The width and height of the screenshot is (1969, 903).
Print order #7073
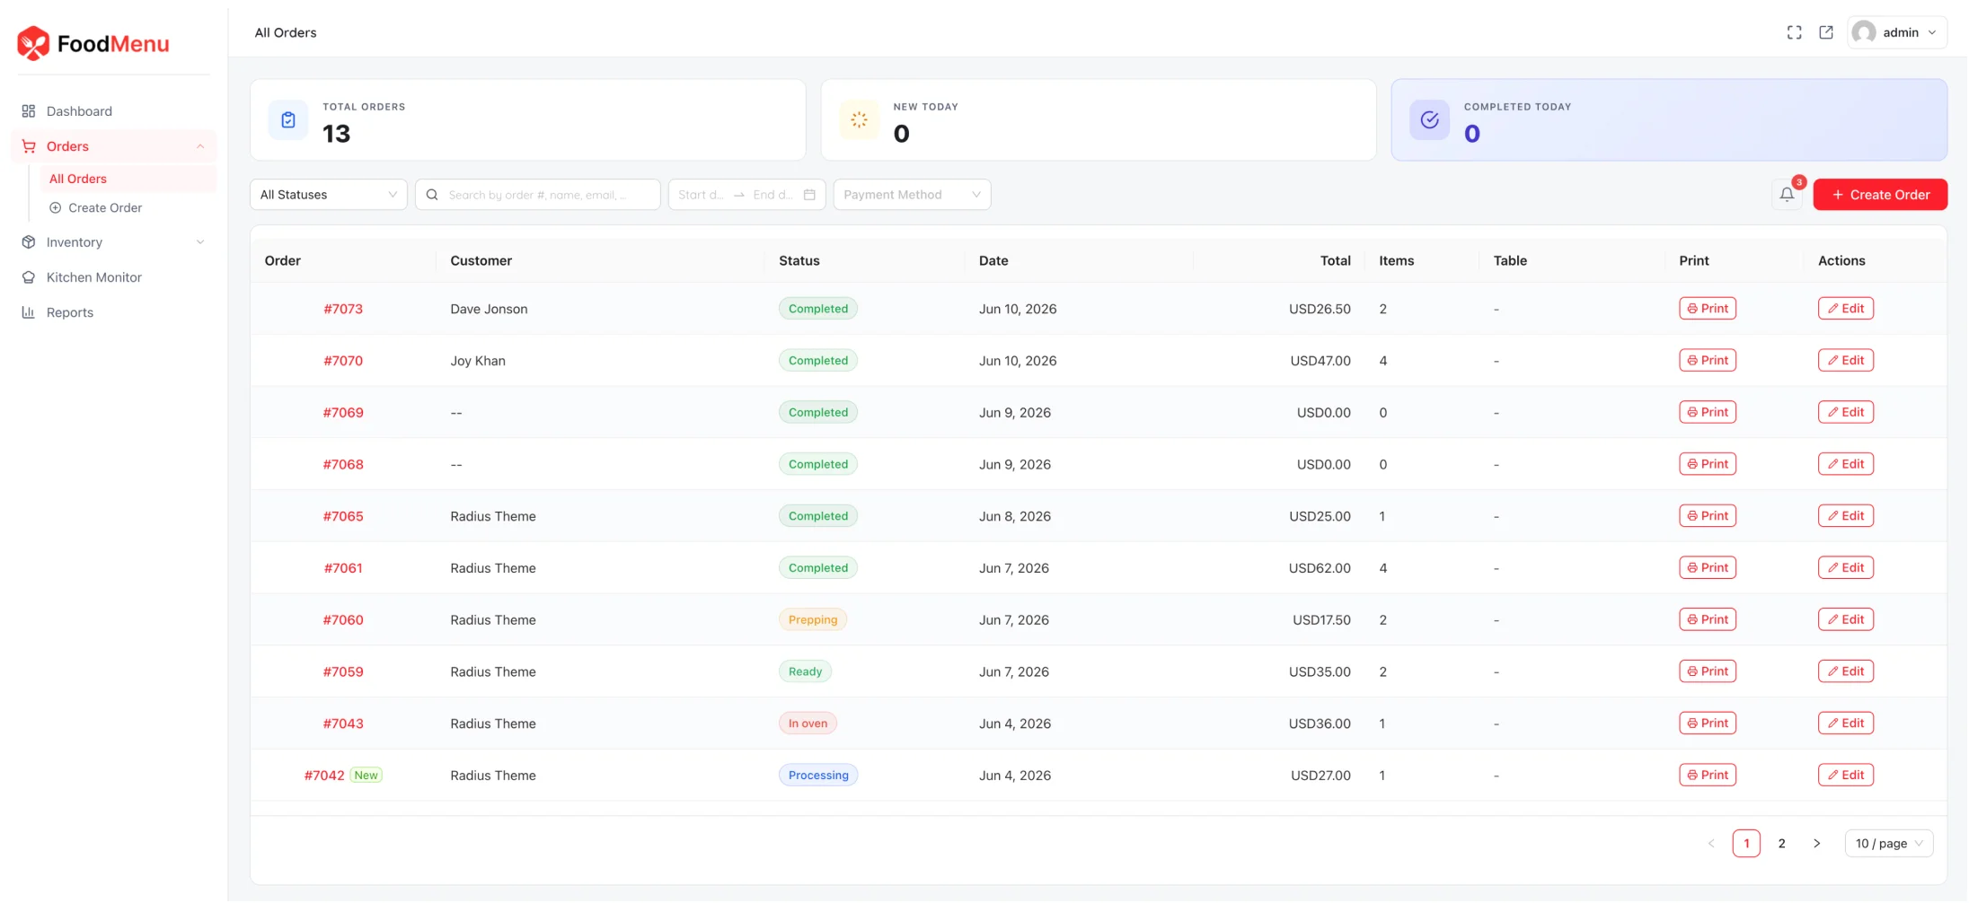pyautogui.click(x=1708, y=309)
